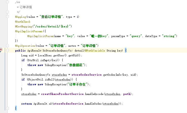The image size is (187, 113).
Task: Click the @AppLog annotation
Action: (21, 17)
